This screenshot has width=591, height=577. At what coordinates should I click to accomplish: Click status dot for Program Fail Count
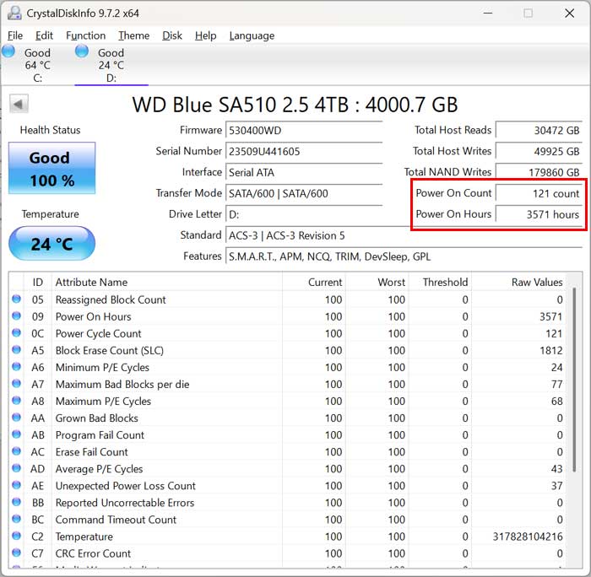point(16,434)
